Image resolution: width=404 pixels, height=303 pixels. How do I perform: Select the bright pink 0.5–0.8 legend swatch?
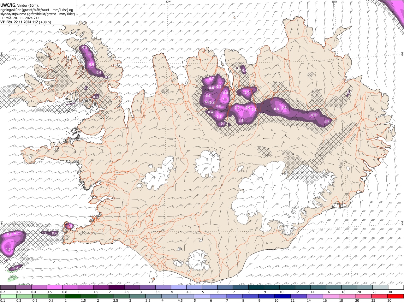coord(54,288)
